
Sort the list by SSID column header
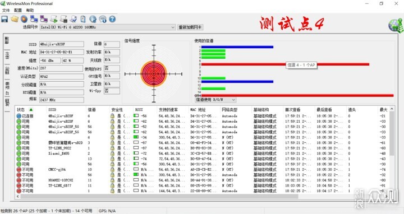pyautogui.click(x=52, y=110)
